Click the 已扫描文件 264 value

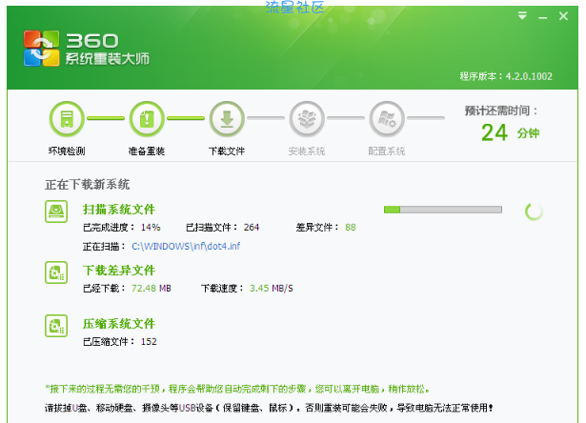[x=252, y=227]
